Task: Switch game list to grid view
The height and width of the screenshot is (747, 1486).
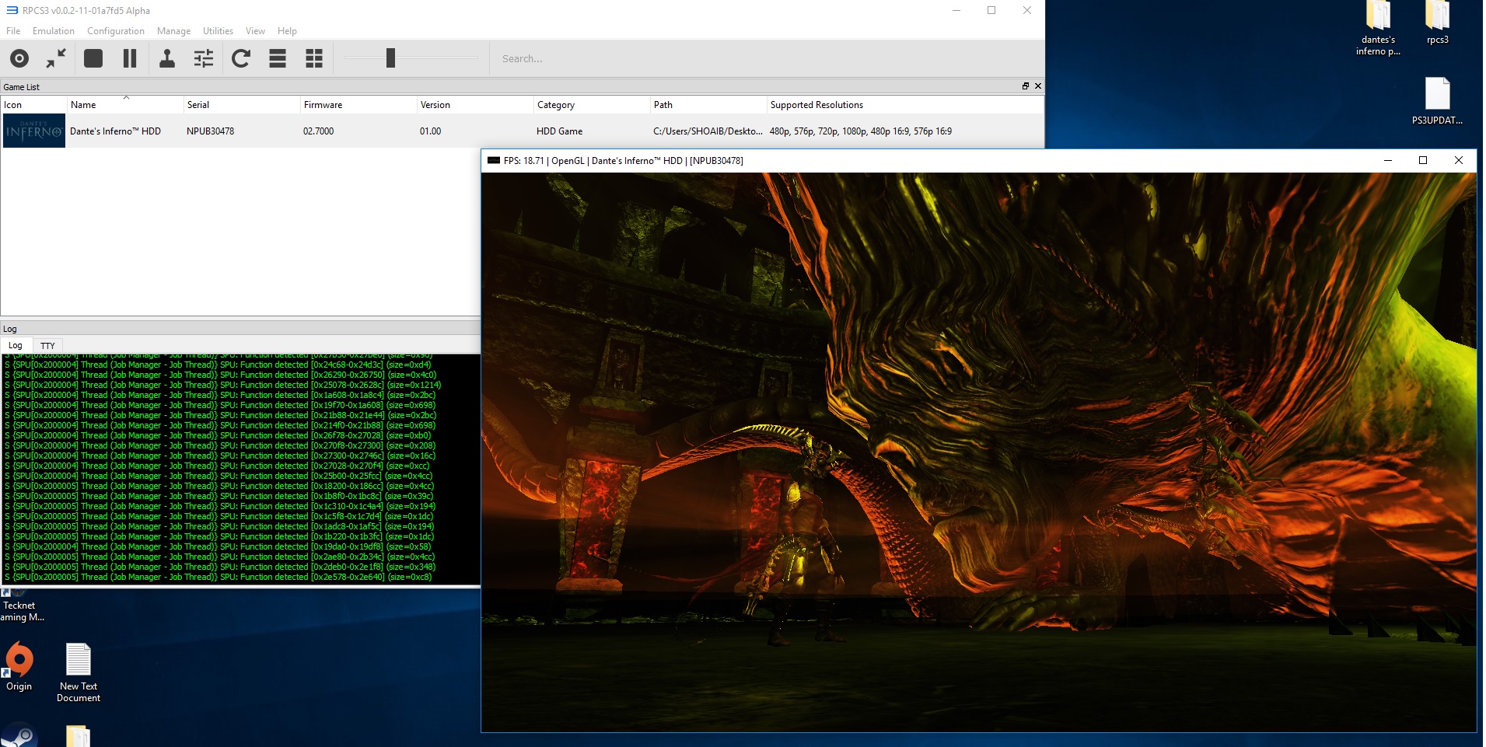Action: tap(314, 58)
